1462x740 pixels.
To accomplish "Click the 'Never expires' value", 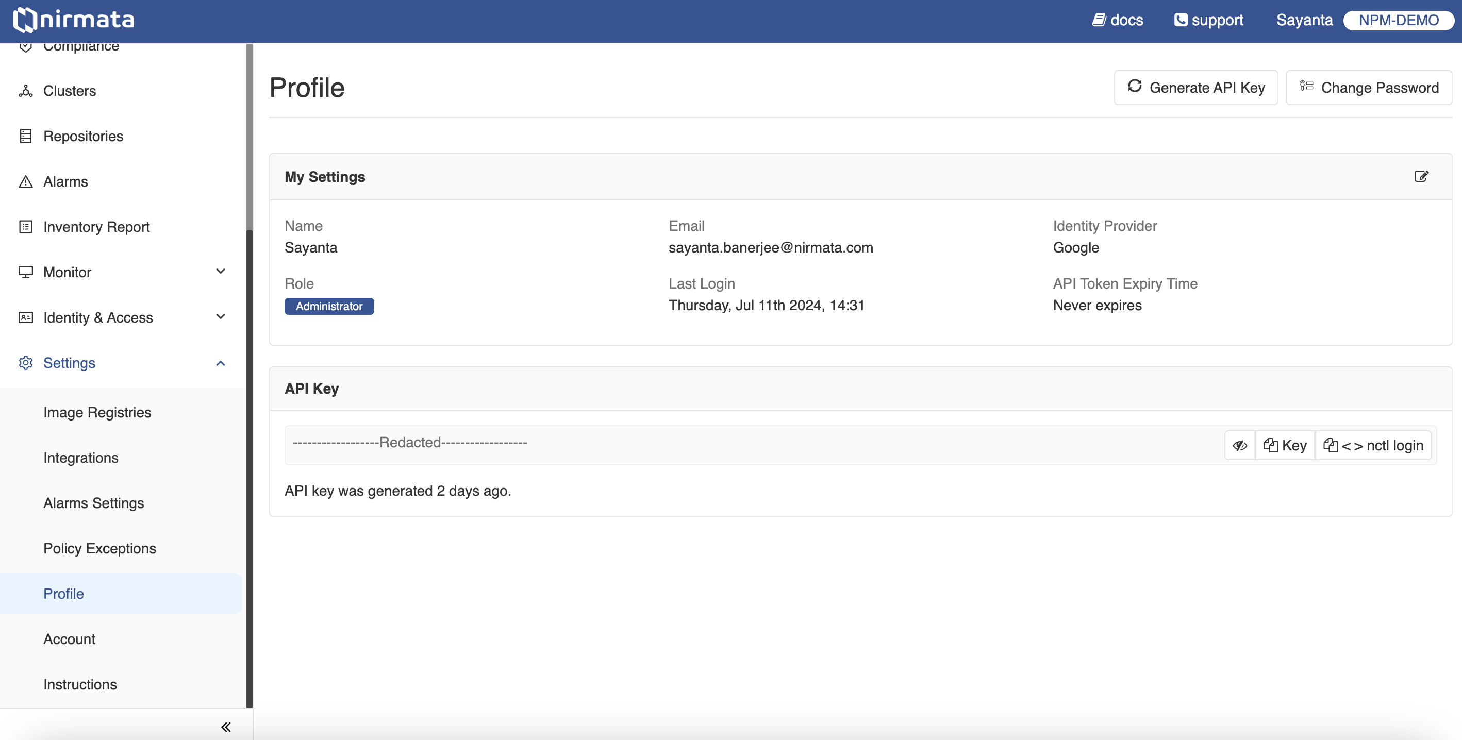I will pos(1097,305).
